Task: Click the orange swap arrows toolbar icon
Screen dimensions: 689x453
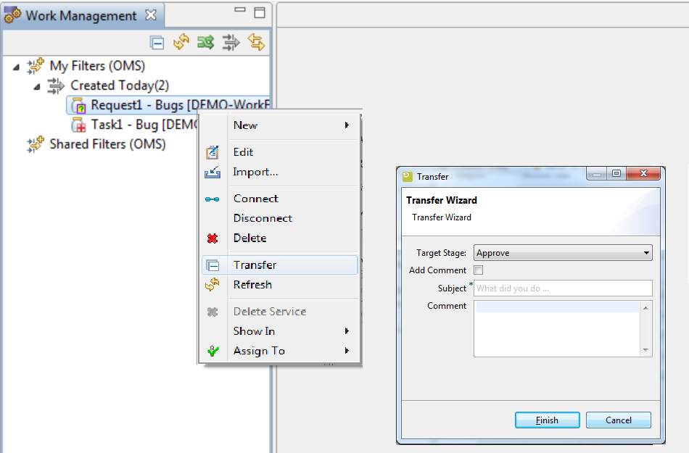Action: point(256,43)
